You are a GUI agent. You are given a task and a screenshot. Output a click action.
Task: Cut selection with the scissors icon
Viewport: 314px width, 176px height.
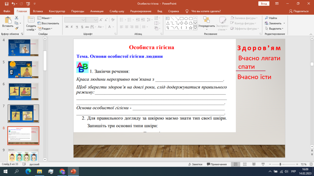pyautogui.click(x=17, y=18)
